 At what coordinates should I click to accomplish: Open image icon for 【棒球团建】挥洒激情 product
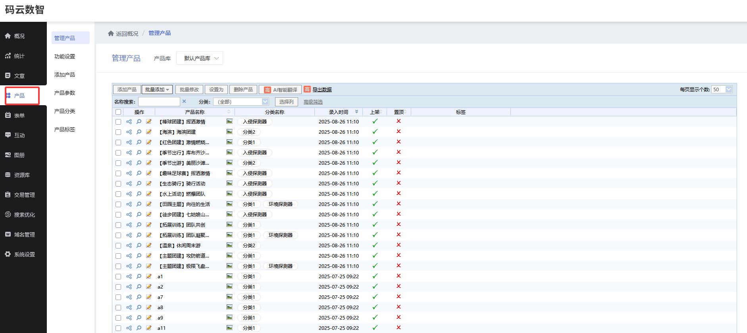tap(229, 121)
